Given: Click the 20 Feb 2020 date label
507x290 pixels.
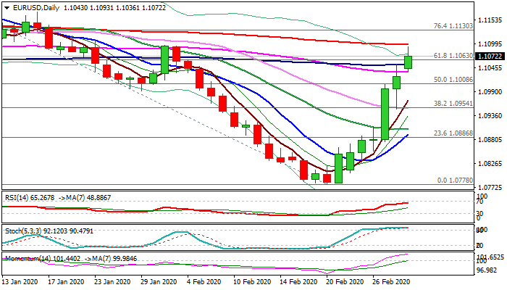Looking at the screenshot, I should point(345,281).
